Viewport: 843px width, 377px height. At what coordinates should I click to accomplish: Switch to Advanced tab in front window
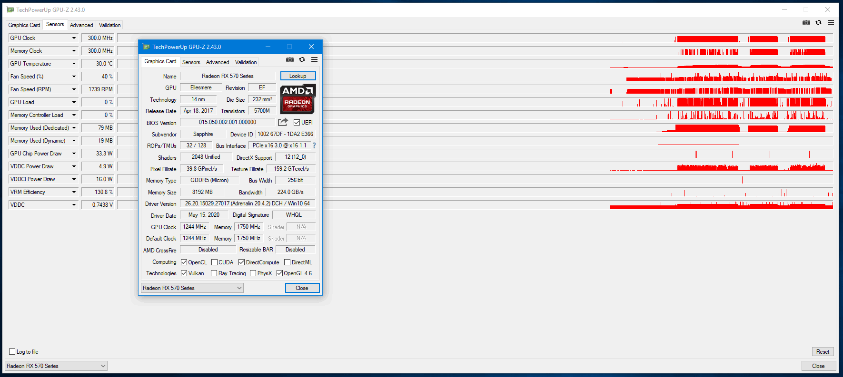click(218, 62)
